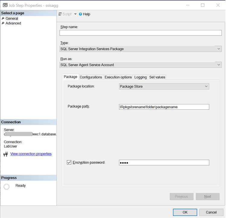Switch to the Configurations tab
The height and width of the screenshot is (218, 226).
coord(91,77)
